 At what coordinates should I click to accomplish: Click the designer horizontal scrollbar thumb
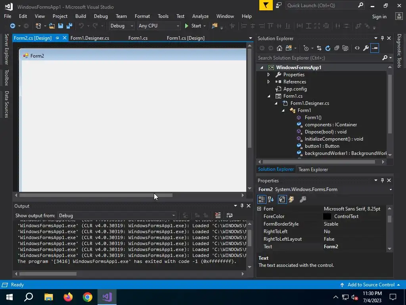click(96, 195)
